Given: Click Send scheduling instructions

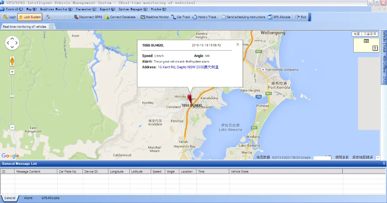Looking at the screenshot, I should [x=243, y=17].
